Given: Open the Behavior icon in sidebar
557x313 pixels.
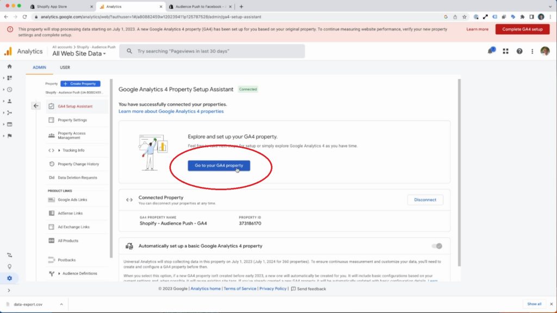Looking at the screenshot, I should [x=10, y=124].
